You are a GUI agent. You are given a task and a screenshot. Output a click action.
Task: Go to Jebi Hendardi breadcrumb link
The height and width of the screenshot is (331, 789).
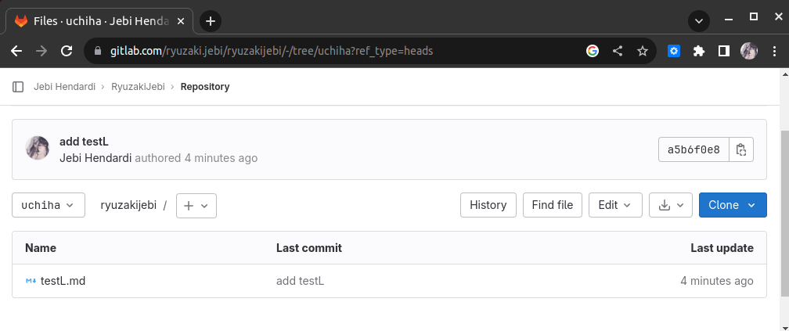(67, 87)
